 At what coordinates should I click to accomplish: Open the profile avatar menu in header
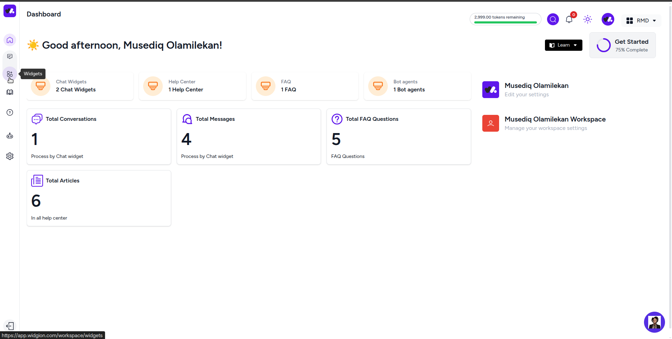(608, 19)
